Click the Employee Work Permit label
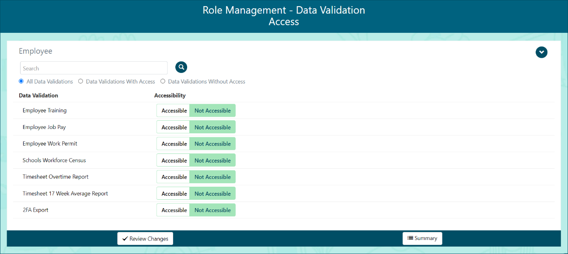568x254 pixels. coord(50,144)
